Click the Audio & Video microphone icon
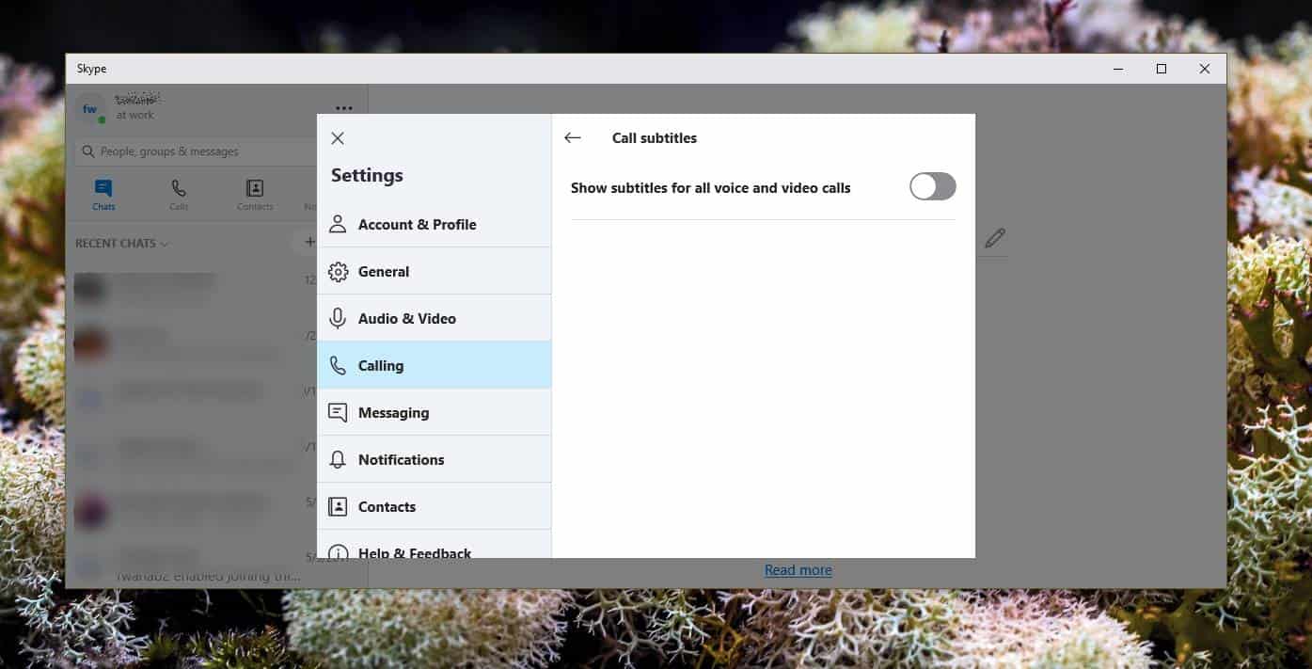The image size is (1312, 669). (338, 318)
